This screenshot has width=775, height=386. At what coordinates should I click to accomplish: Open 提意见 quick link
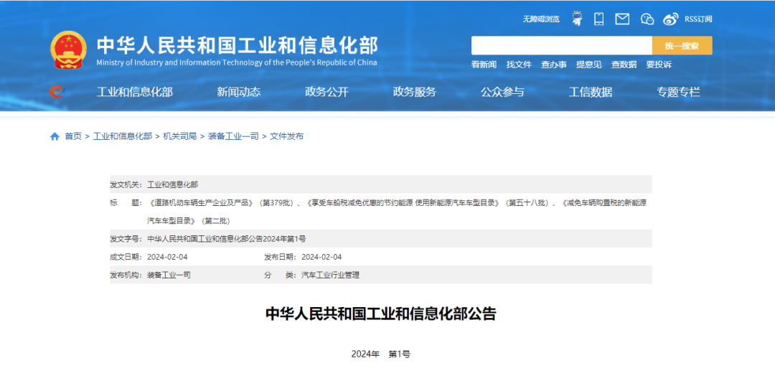click(x=588, y=65)
